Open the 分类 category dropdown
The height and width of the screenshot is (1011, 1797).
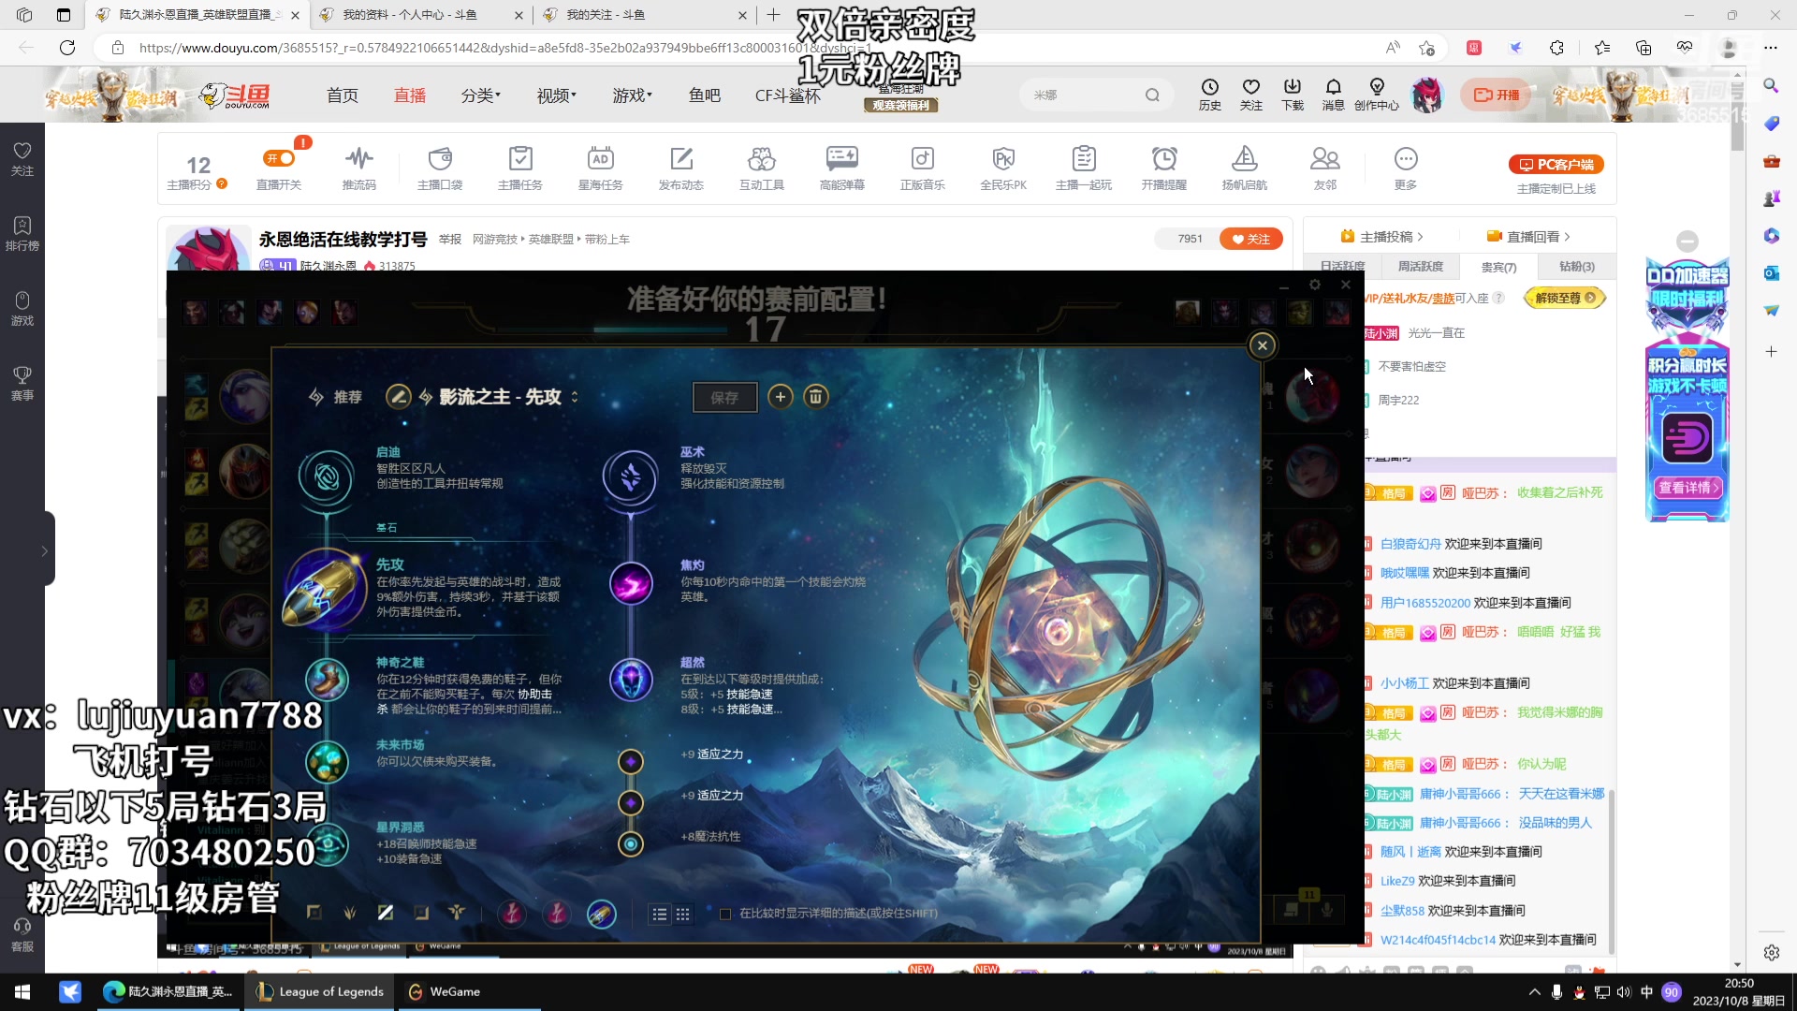(481, 95)
